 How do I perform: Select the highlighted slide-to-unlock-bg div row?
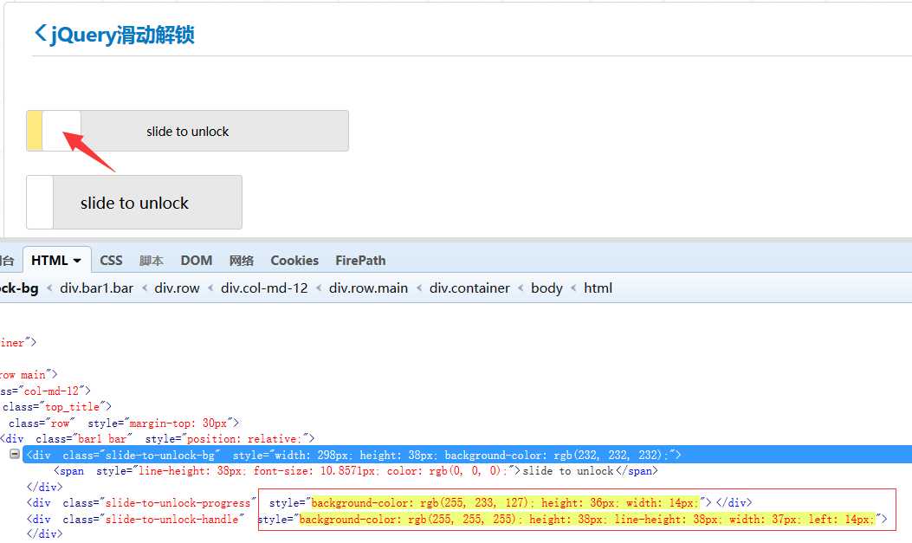pos(467,455)
